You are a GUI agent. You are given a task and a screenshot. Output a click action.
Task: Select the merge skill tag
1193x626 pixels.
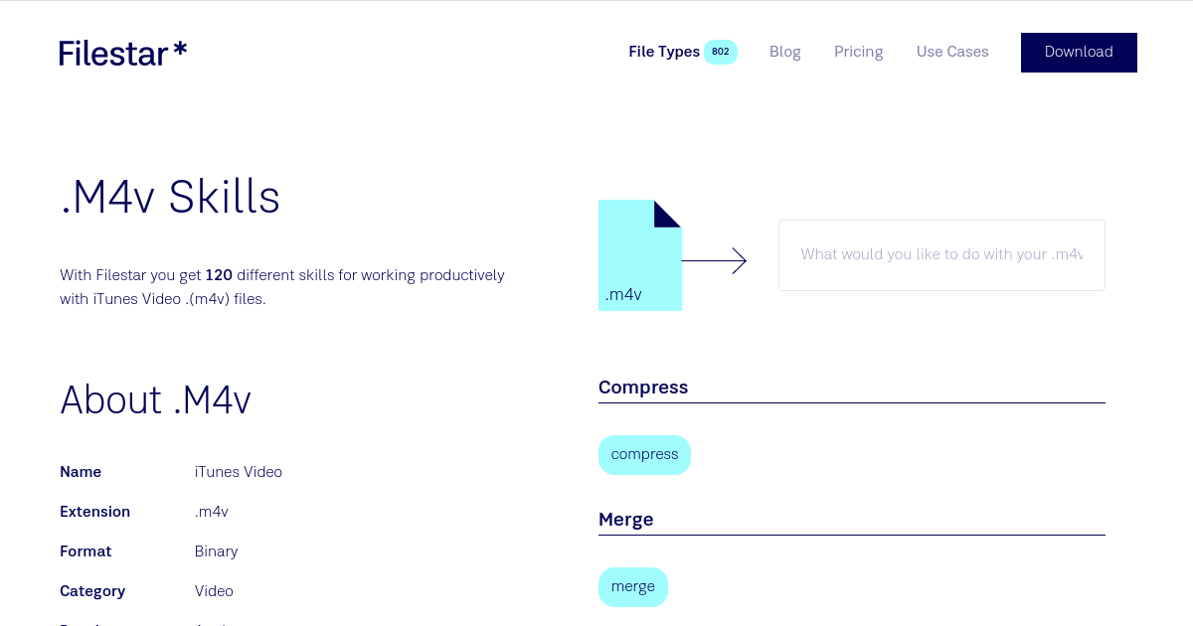point(633,587)
